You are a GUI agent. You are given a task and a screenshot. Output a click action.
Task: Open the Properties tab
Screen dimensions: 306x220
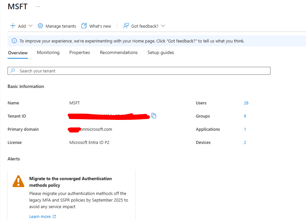80,52
